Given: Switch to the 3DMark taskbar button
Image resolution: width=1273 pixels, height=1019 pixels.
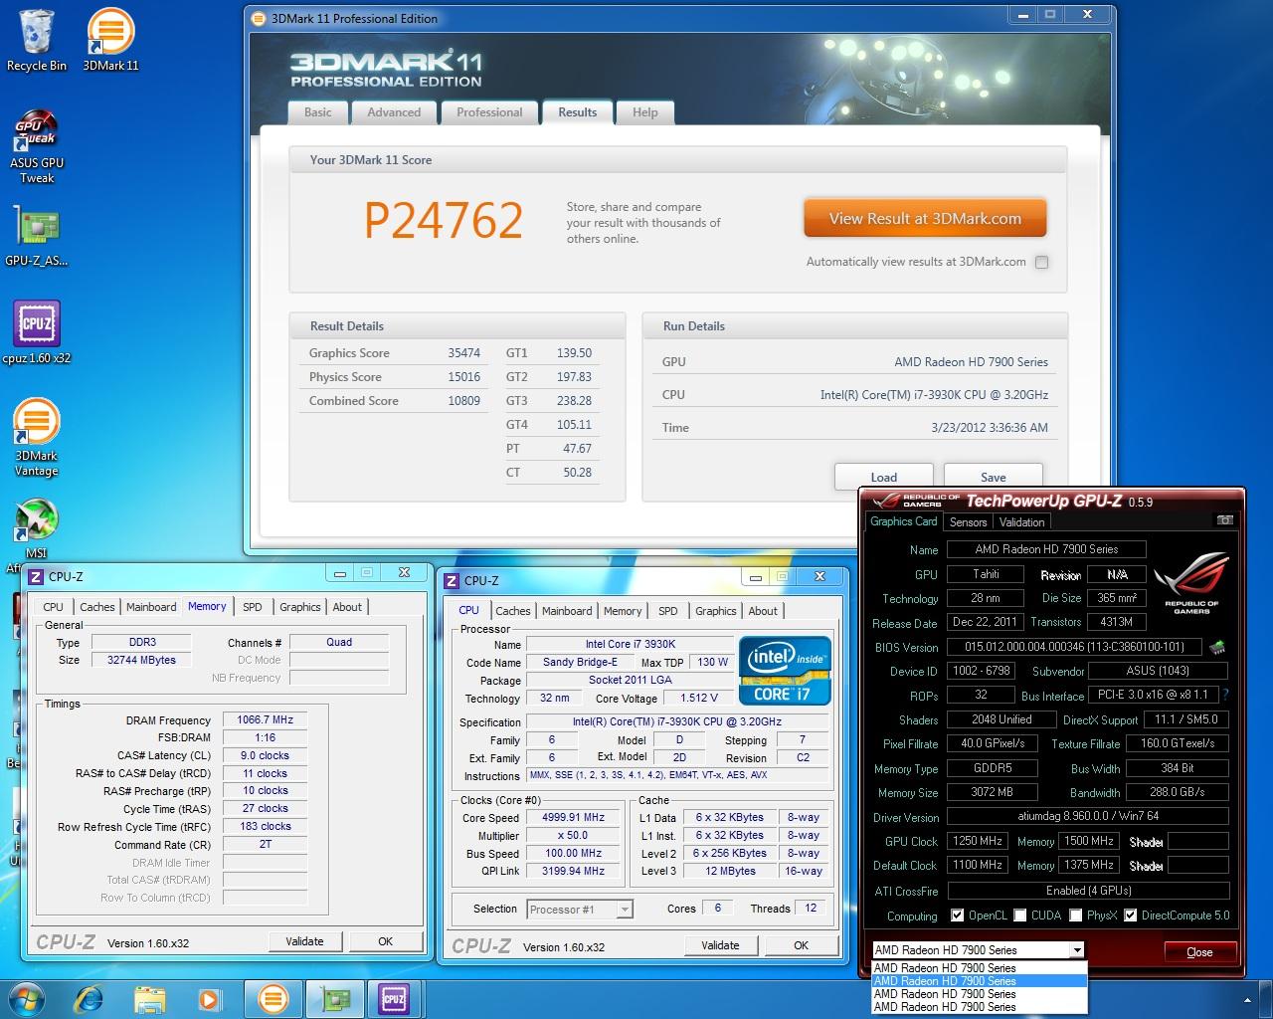Looking at the screenshot, I should (273, 998).
